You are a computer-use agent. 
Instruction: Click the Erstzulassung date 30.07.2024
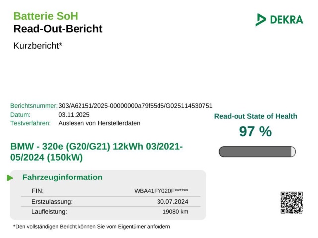172,201
